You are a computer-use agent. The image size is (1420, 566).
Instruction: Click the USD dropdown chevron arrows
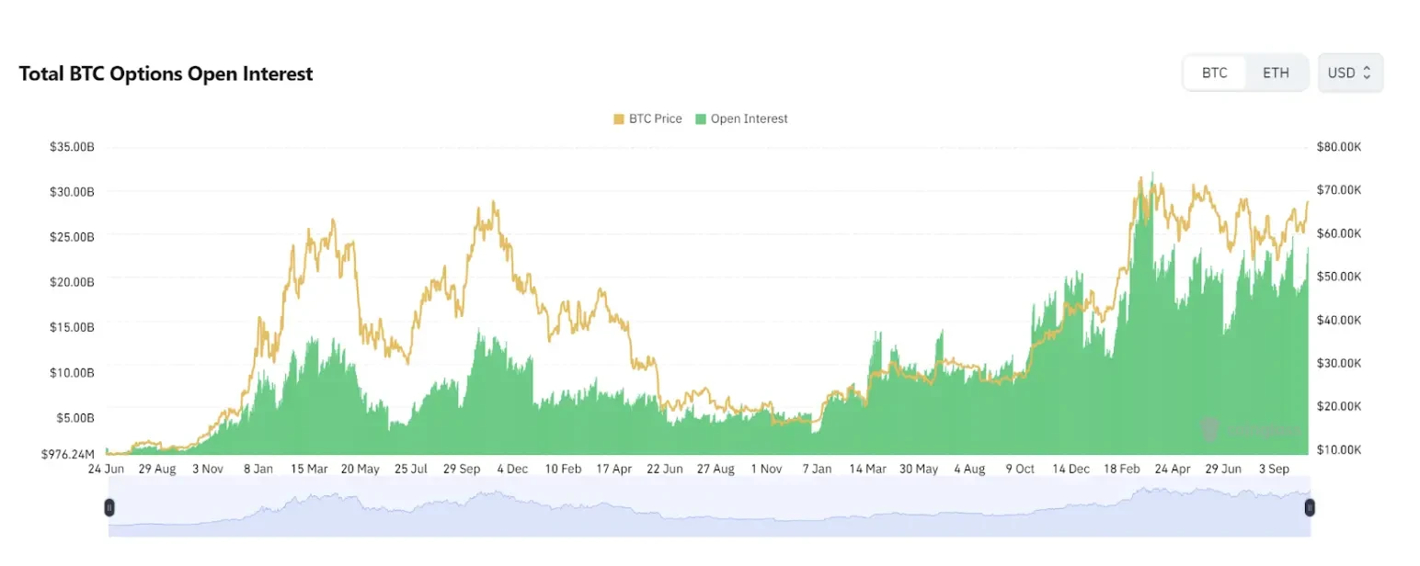coord(1367,73)
